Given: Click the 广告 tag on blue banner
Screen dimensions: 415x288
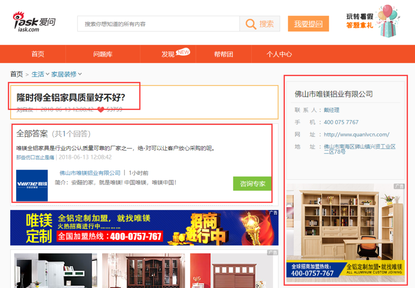Looking at the screenshot, I should [273, 212].
